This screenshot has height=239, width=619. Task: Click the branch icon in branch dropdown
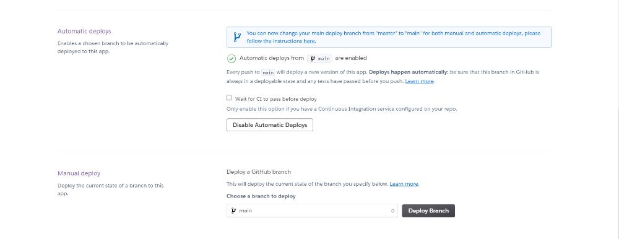234,211
